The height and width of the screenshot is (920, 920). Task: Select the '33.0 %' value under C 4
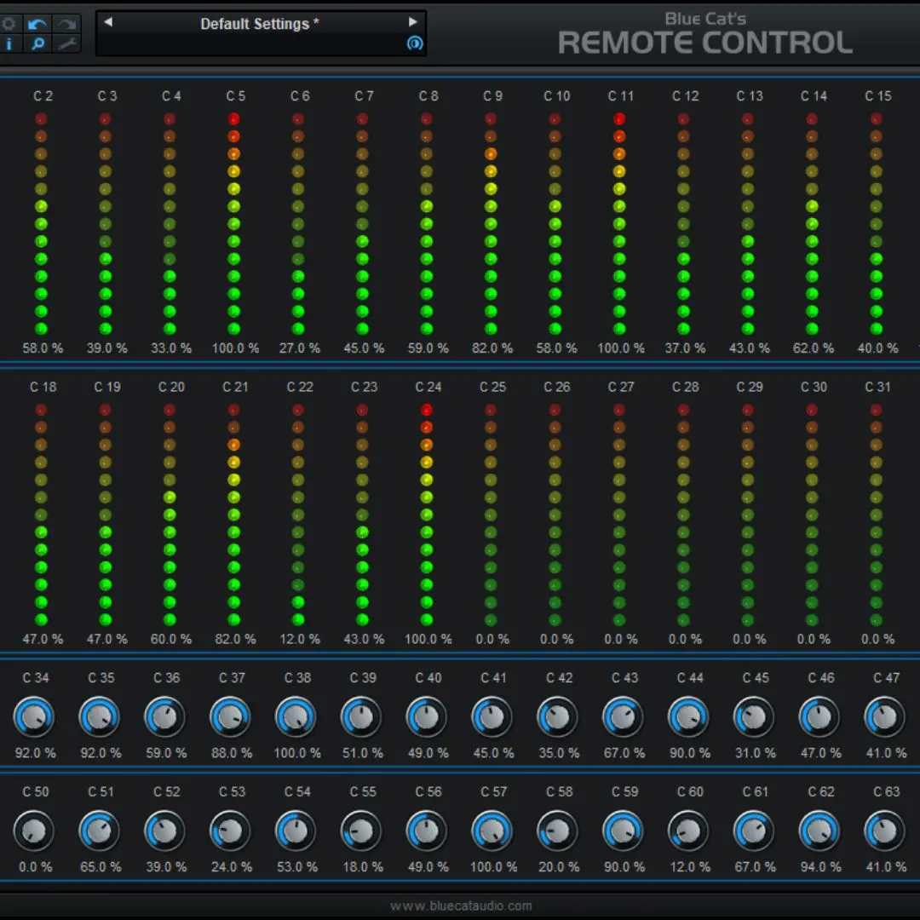point(171,348)
